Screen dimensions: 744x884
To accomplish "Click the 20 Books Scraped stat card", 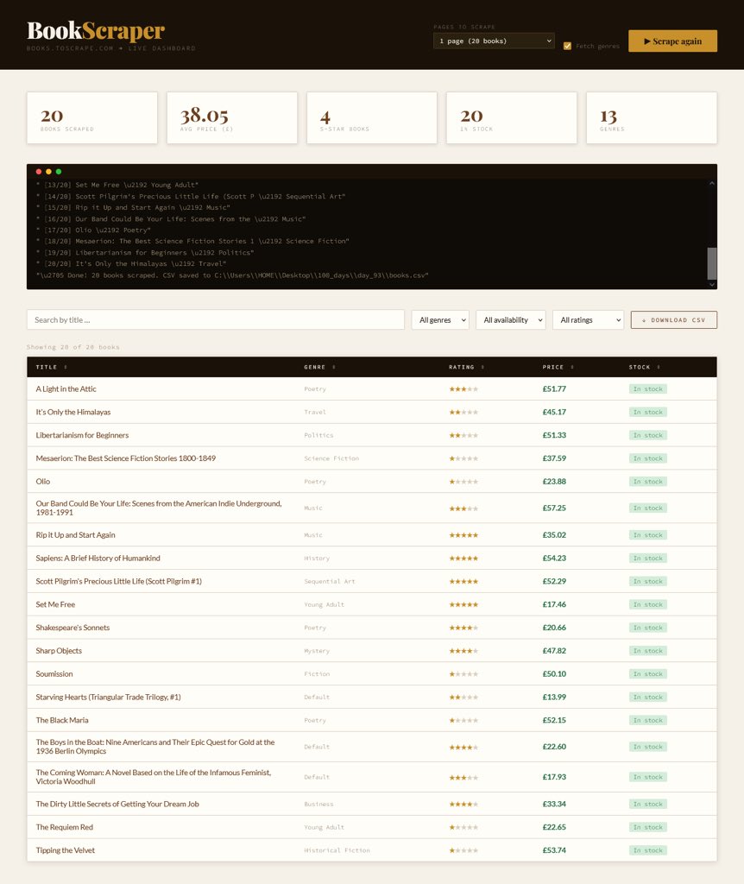I will pos(91,117).
